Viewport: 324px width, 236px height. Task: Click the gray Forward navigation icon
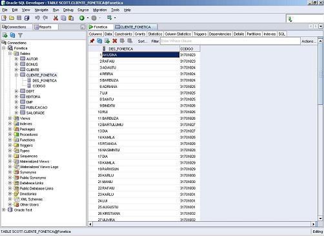[94, 18]
